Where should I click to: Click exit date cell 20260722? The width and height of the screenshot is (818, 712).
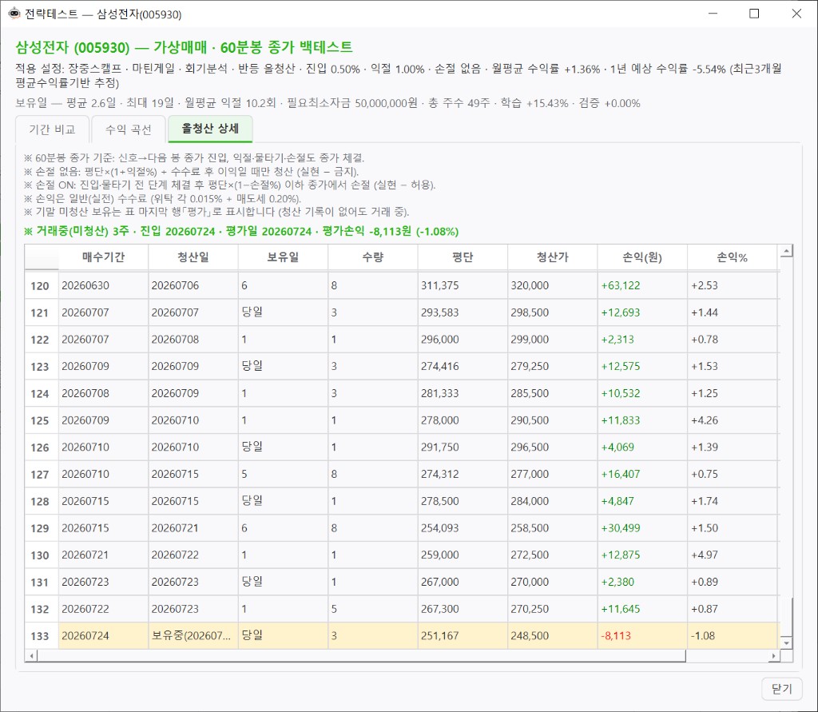coord(193,555)
